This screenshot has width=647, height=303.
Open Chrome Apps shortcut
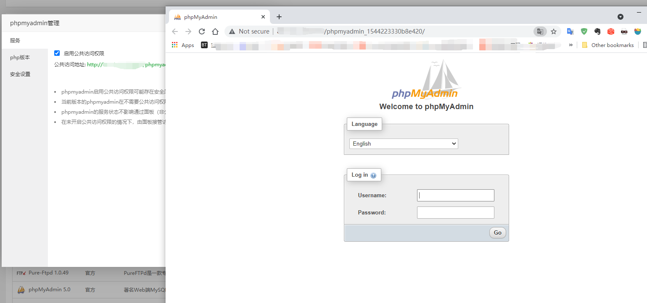point(183,45)
